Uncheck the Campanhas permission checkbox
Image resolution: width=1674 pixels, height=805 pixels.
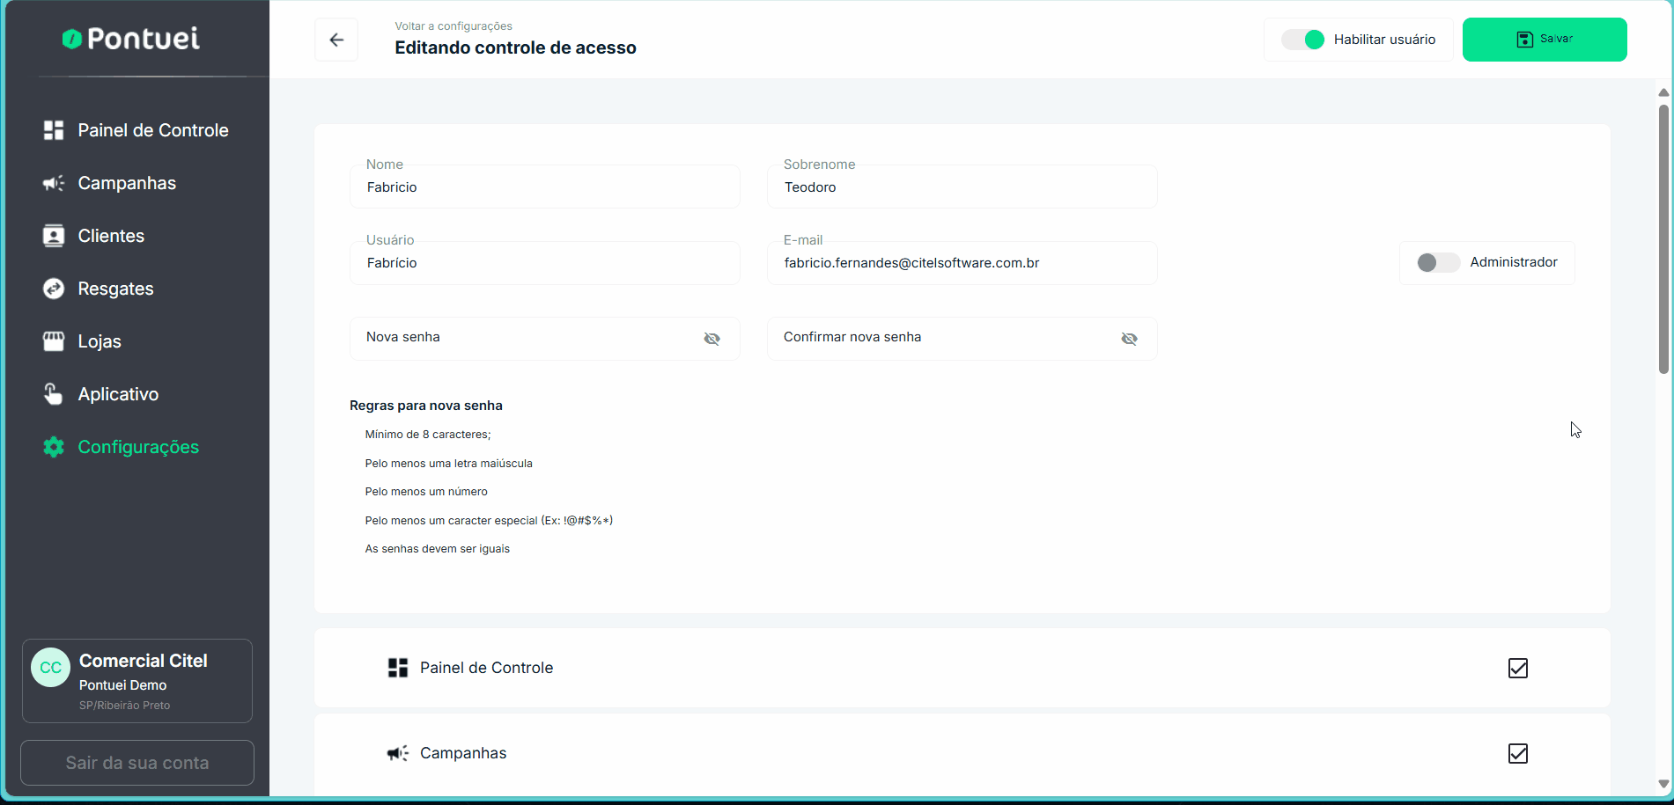(x=1517, y=754)
